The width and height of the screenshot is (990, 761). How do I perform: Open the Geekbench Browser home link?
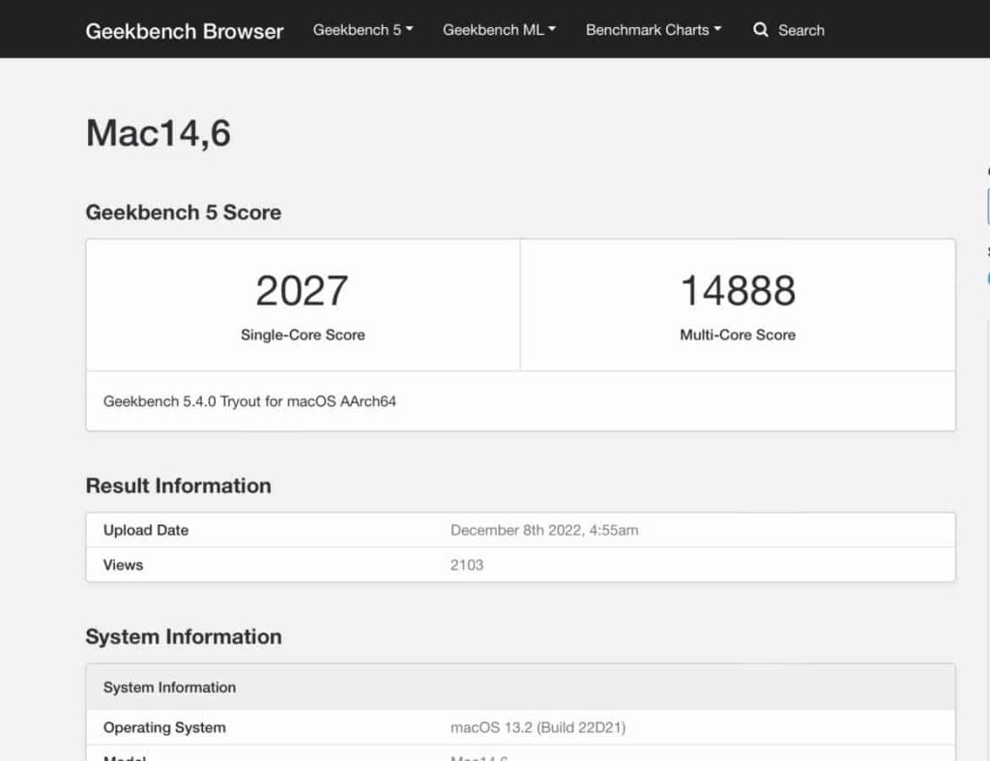pos(185,31)
